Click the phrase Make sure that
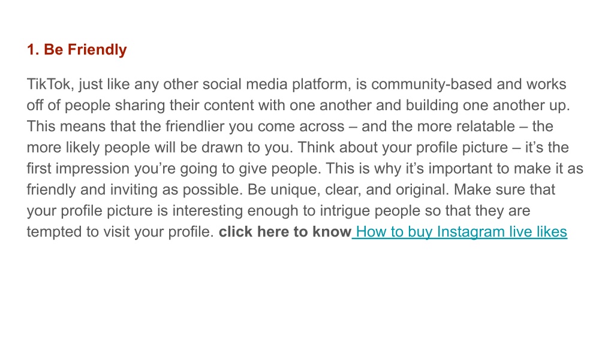Screen dimensions: 614x345 click(504, 190)
